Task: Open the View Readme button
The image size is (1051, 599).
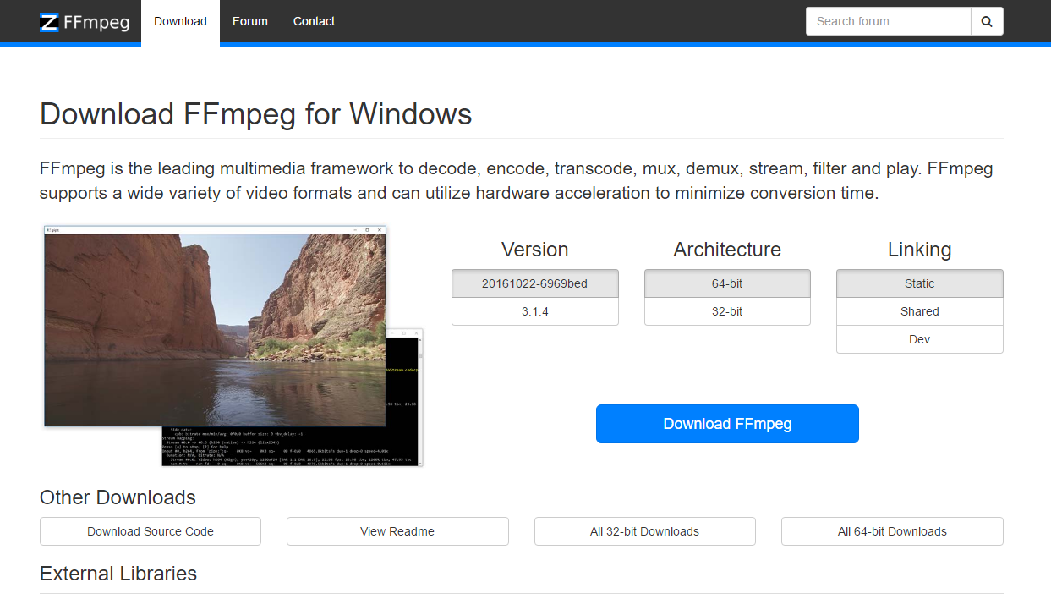Action: [397, 531]
